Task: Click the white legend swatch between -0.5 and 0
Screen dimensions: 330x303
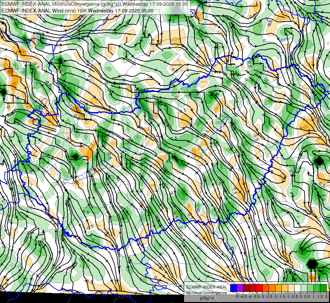Action: tap(298, 288)
